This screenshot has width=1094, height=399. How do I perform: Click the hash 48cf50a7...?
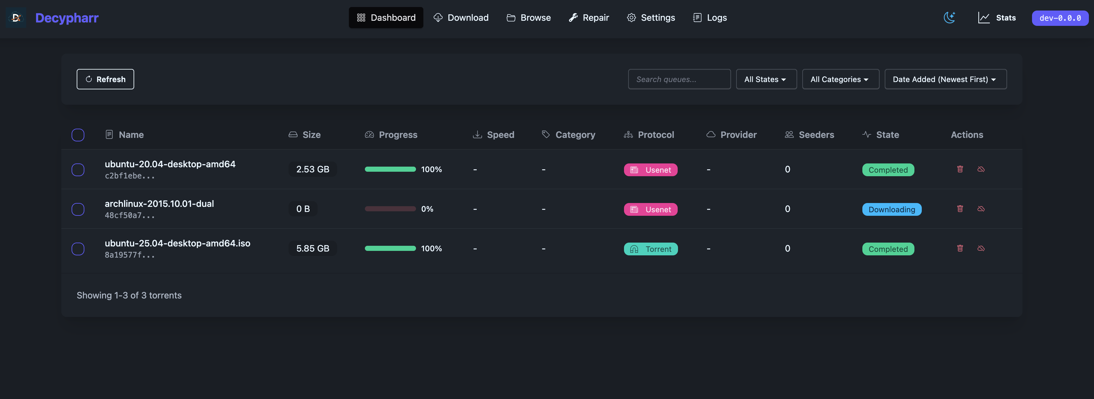129,215
